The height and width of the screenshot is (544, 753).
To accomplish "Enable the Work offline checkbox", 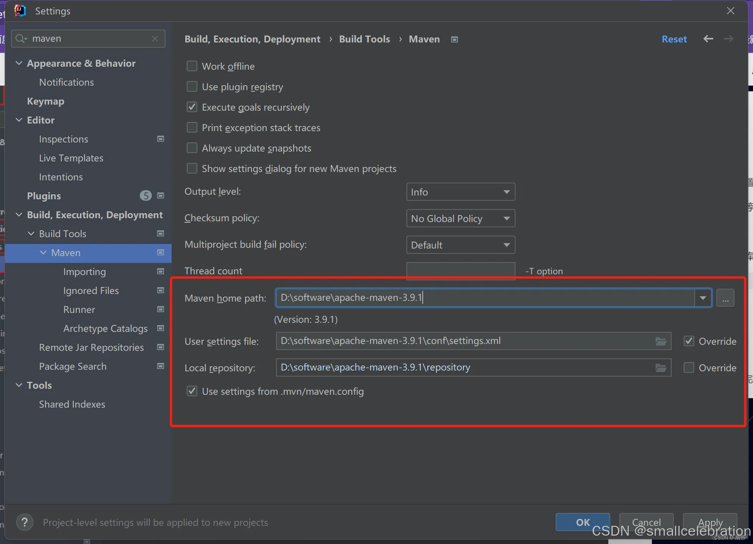I will click(192, 66).
